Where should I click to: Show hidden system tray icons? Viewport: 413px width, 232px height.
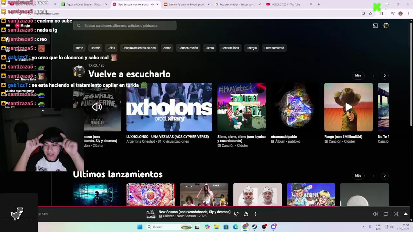(363, 227)
